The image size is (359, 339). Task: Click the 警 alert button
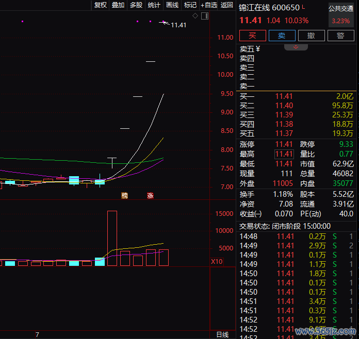point(340,36)
